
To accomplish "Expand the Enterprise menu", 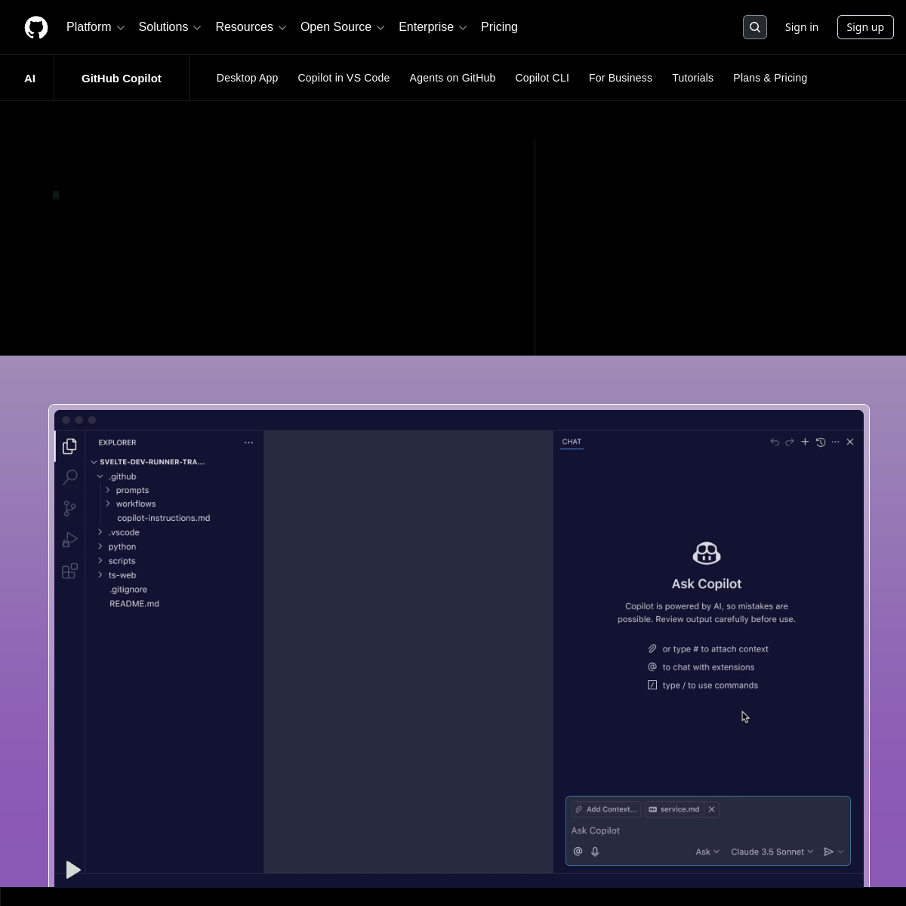I will coord(433,27).
